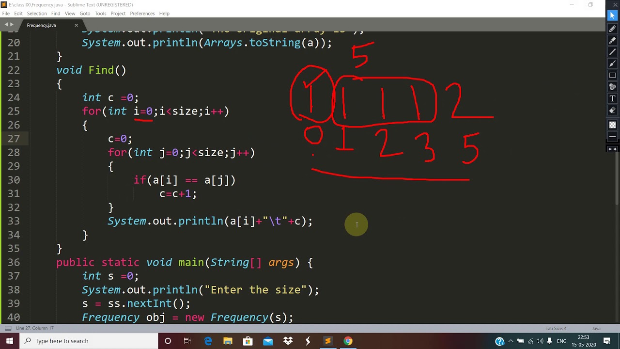Open the Tools menu
Image resolution: width=620 pixels, height=349 pixels.
100,14
